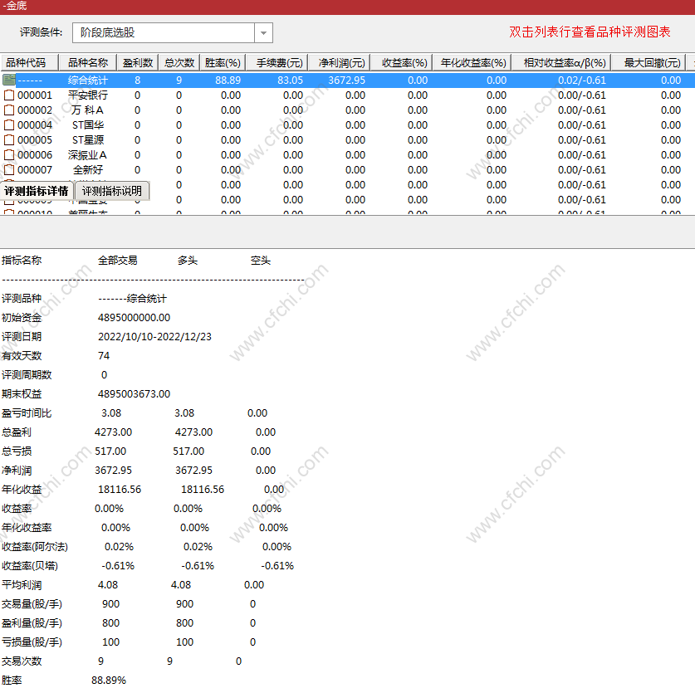Select the 深振业A row name
The width and height of the screenshot is (695, 688).
[x=87, y=155]
